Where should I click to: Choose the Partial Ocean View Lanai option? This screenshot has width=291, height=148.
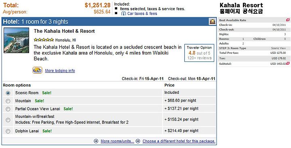[x=8, y=109]
